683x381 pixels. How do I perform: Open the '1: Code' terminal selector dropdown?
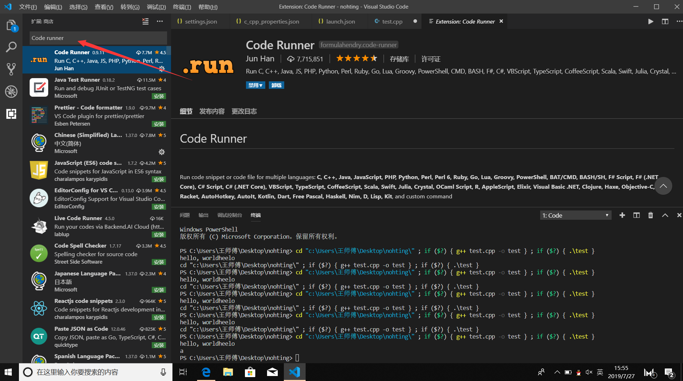coord(575,215)
